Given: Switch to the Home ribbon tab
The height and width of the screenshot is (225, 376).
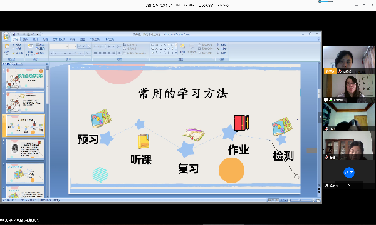Looking at the screenshot, I should pyautogui.click(x=16, y=39).
